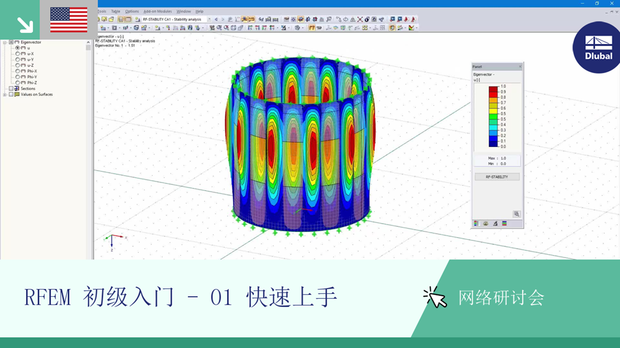Image resolution: width=620 pixels, height=348 pixels.
Task: Toggle the highlighted show results icon
Action: point(244,19)
